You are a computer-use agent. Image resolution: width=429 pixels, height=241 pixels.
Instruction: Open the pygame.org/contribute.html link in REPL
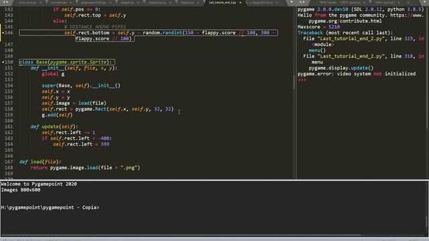pyautogui.click(x=345, y=21)
